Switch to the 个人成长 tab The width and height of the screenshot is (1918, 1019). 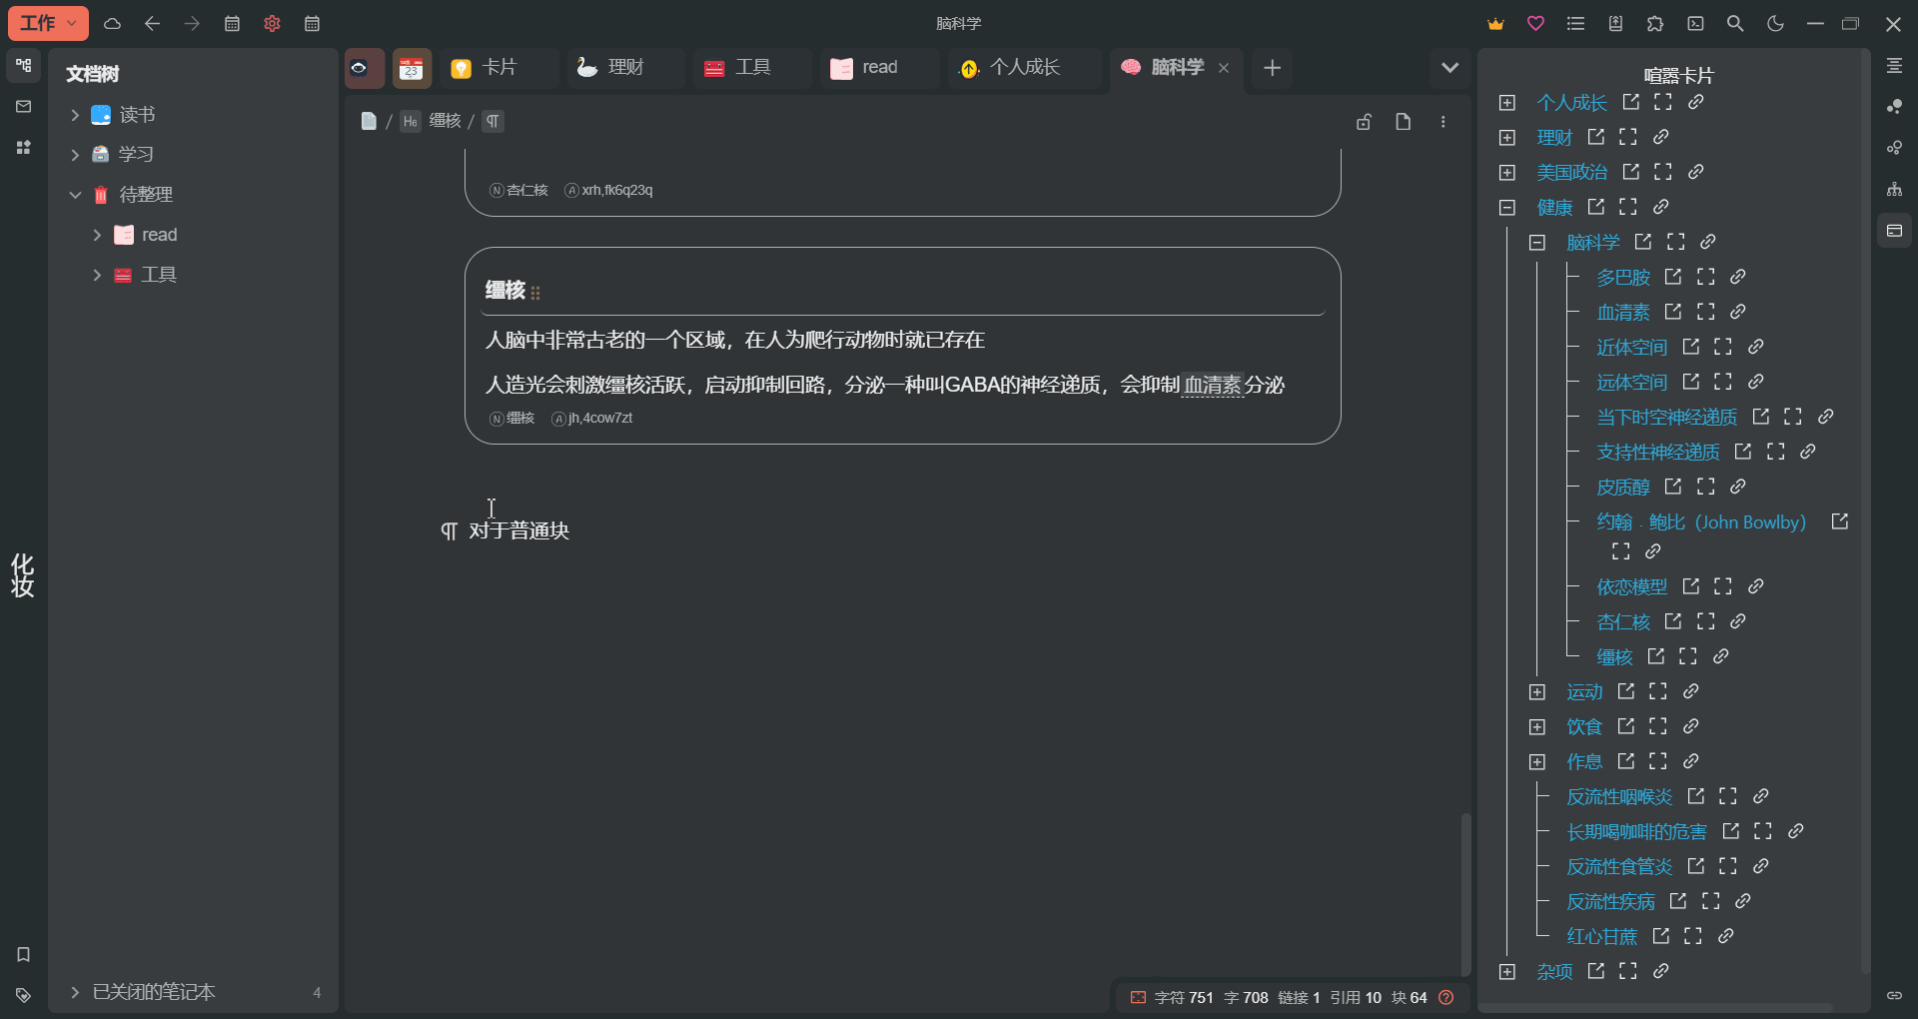(1023, 68)
